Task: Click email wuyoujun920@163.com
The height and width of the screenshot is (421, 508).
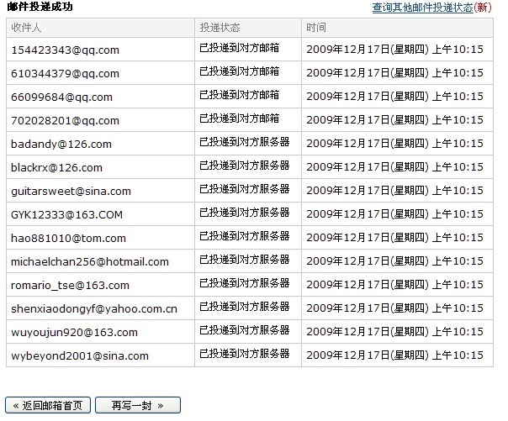Action: pos(74,332)
